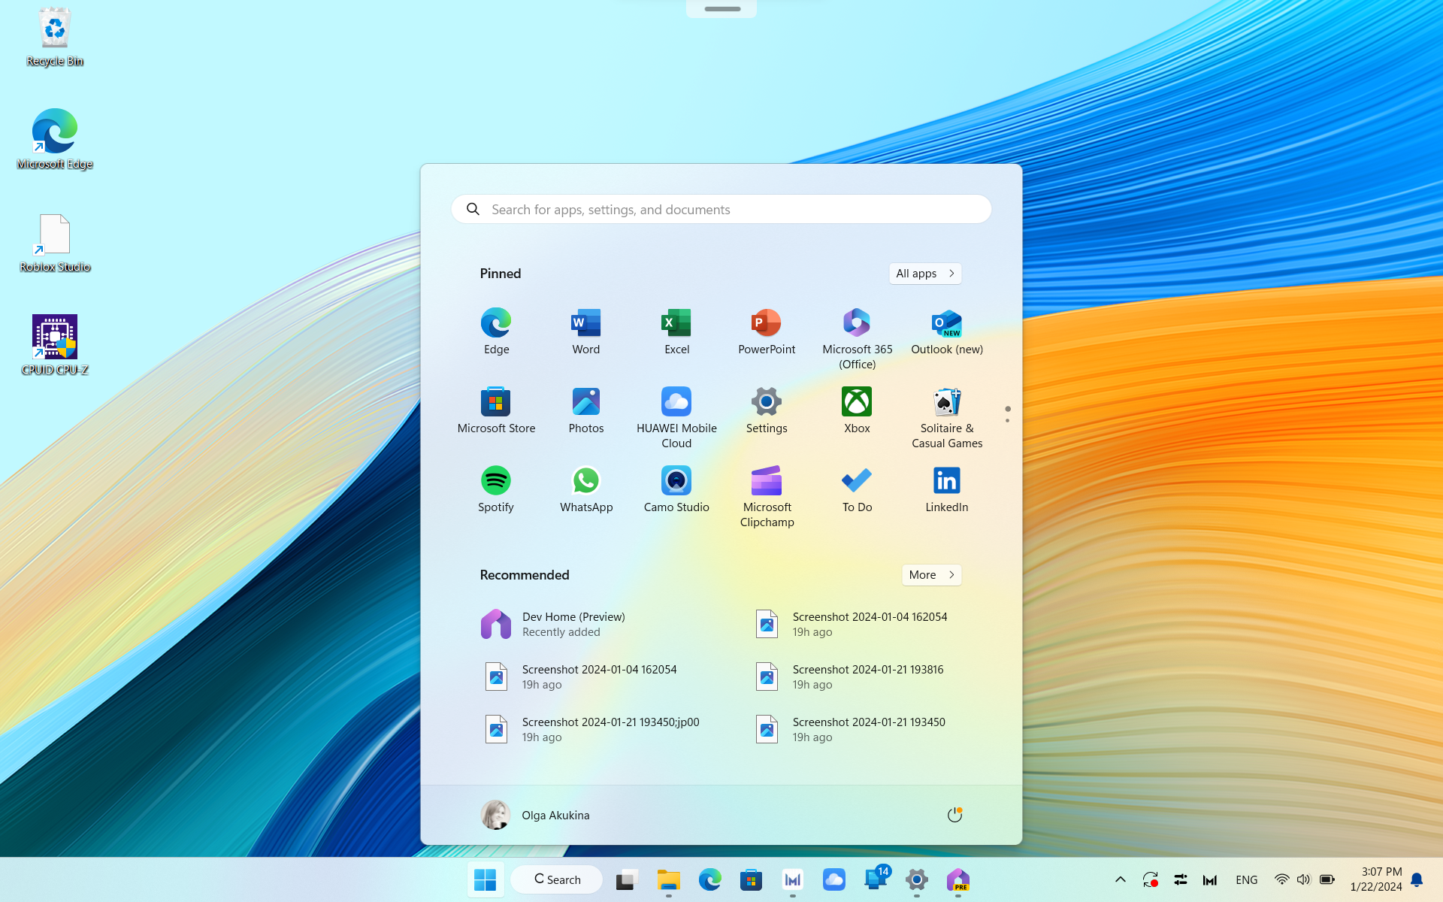The image size is (1443, 902).
Task: Show hidden icons in system tray
Action: pyautogui.click(x=1120, y=879)
